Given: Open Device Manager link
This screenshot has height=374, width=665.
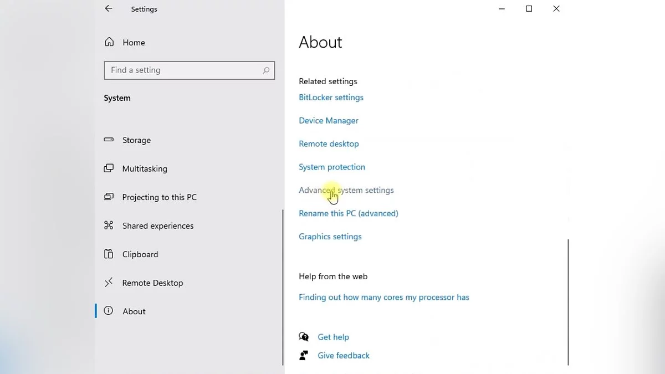Looking at the screenshot, I should click(329, 121).
